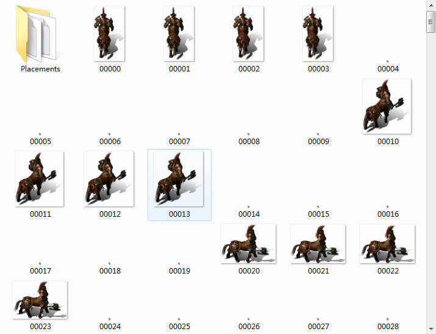
Task: Click file name 00006
Action: [110, 142]
